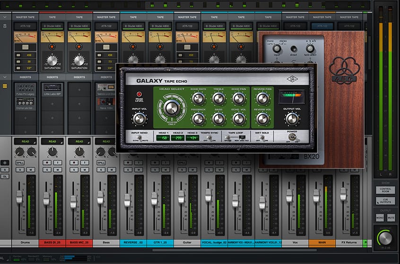400x264 pixels.
Task: Open the Cue Outputs panel
Action: (385, 201)
